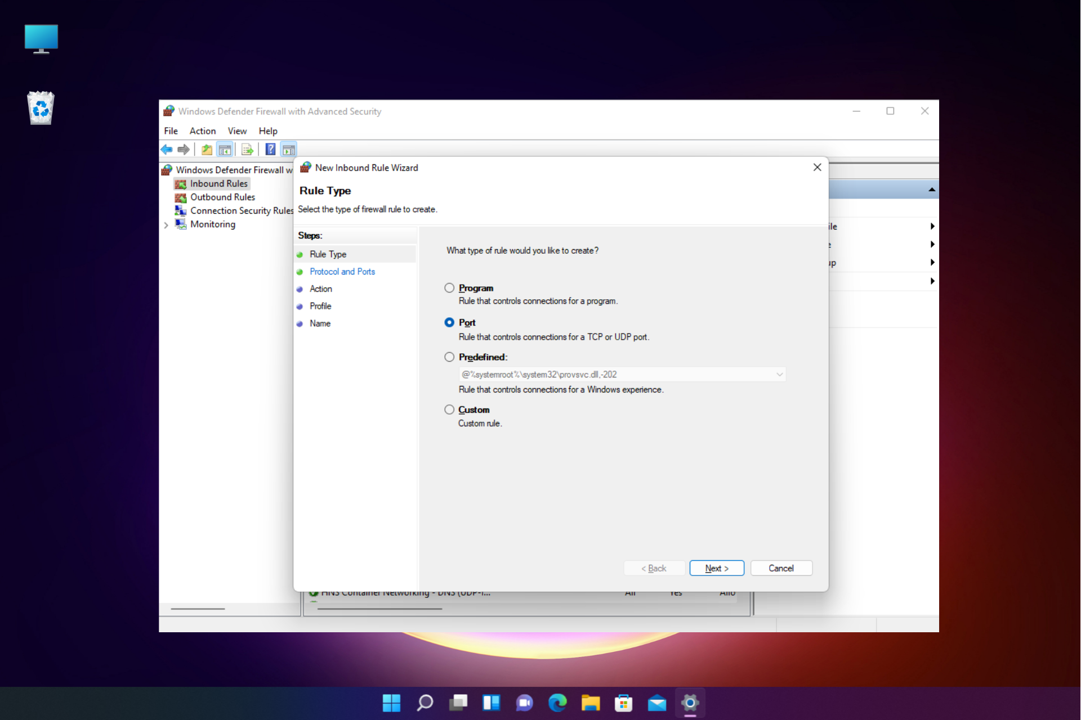
Task: Select Connection Security Rules in the tree
Action: (242, 210)
